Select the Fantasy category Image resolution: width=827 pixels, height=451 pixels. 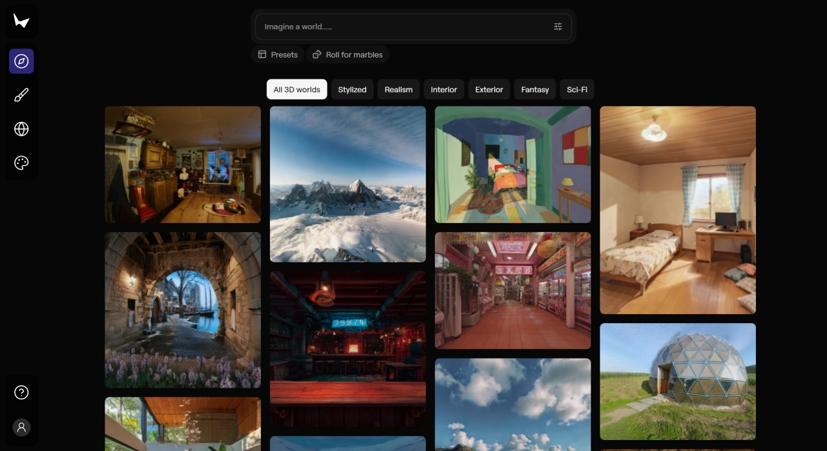pyautogui.click(x=535, y=90)
